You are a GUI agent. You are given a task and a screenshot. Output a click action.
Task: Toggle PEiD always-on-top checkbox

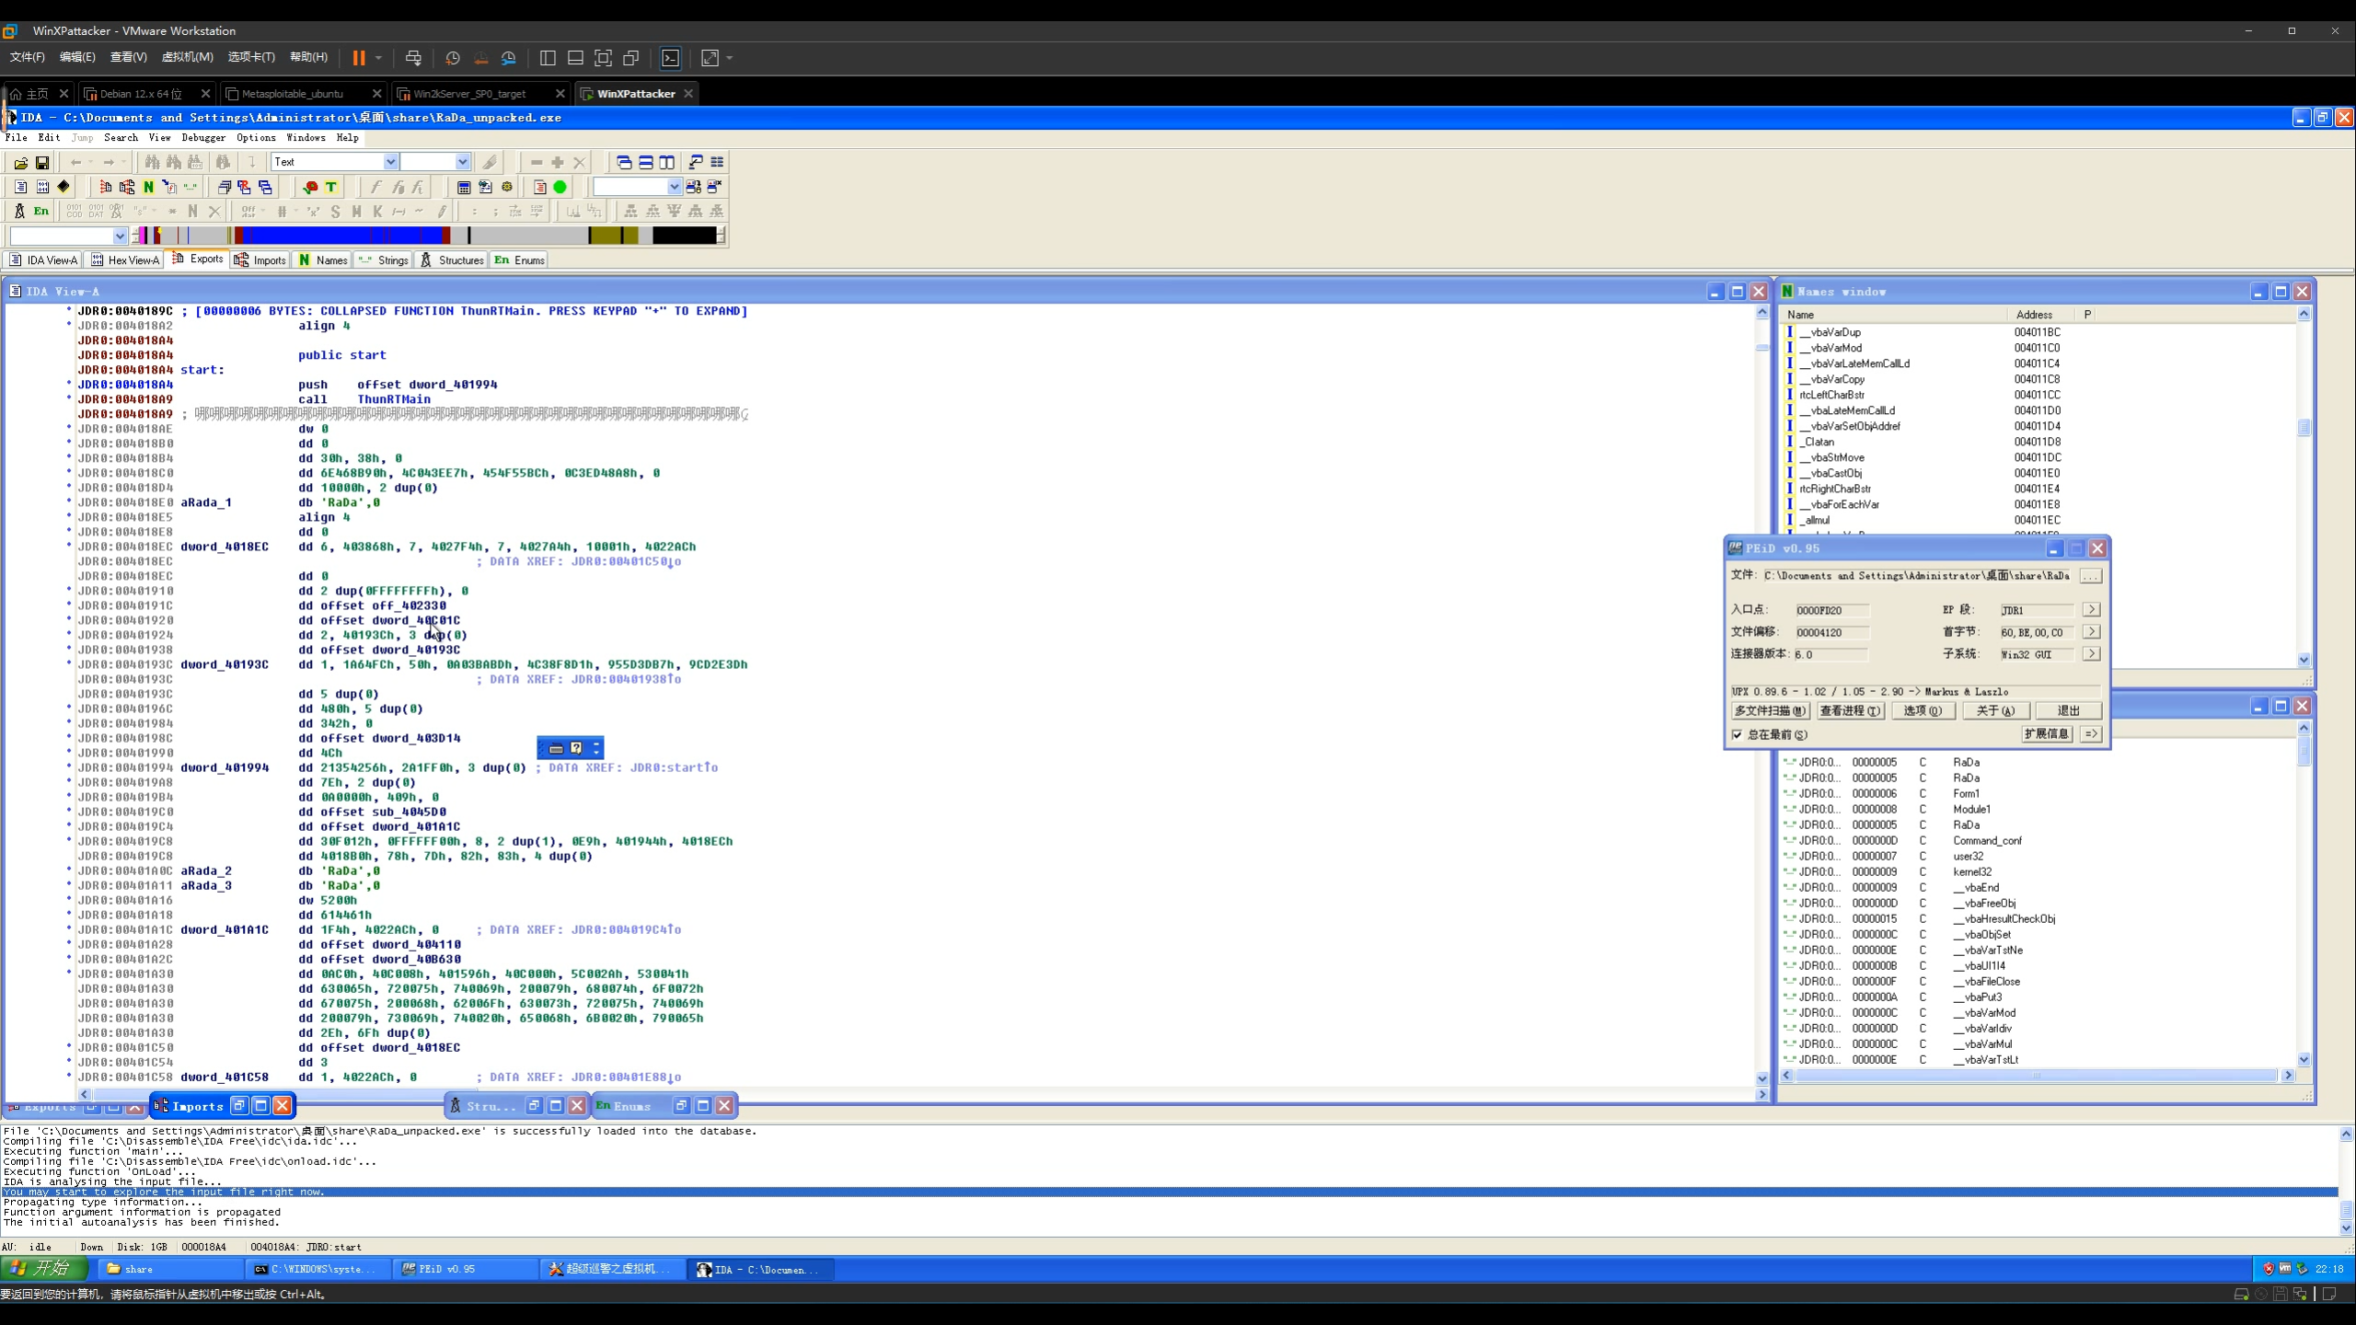pos(1738,734)
